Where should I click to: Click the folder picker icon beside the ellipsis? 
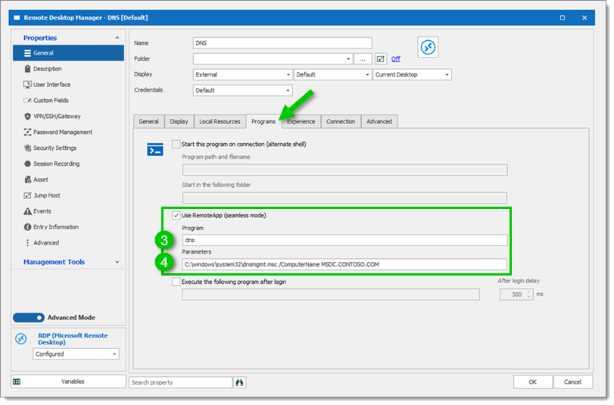pos(380,59)
